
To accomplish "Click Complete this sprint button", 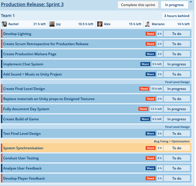I will (x=138, y=5).
